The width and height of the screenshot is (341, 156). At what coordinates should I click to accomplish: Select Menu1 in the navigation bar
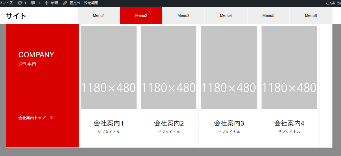tap(99, 16)
